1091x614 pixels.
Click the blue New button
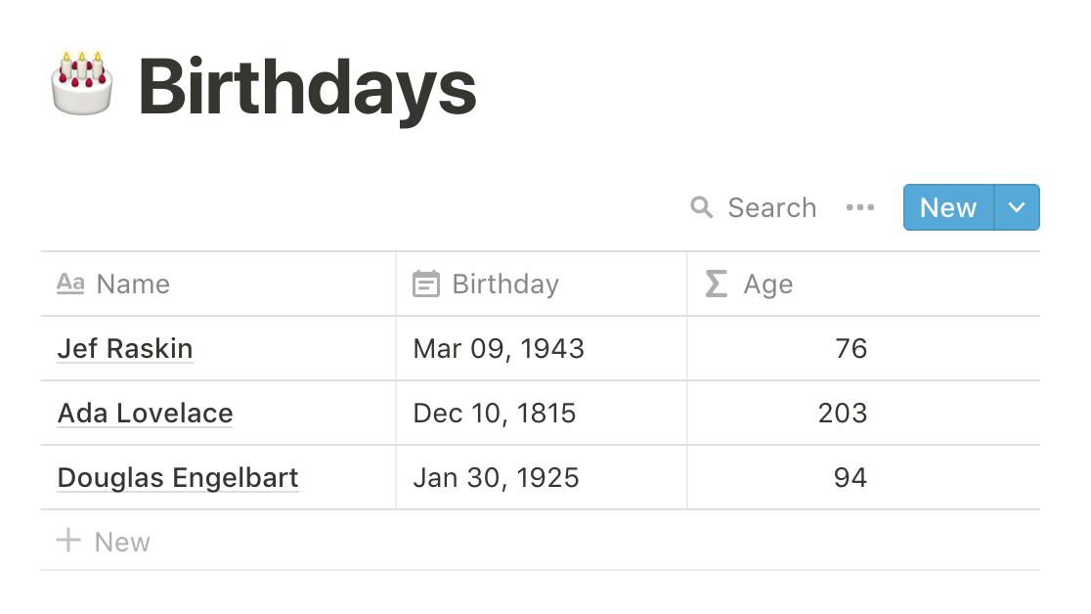coord(948,207)
